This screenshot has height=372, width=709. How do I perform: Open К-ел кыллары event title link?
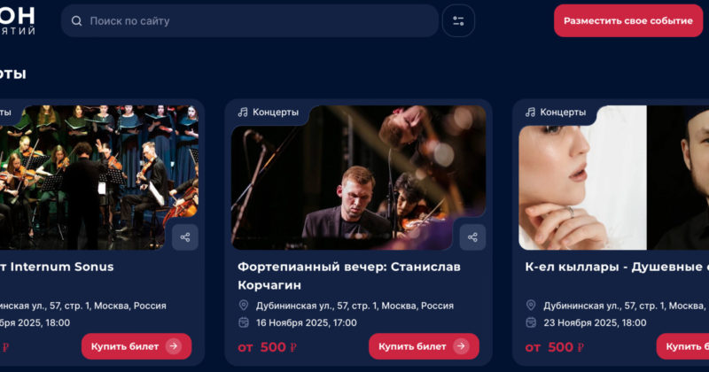coord(617,267)
